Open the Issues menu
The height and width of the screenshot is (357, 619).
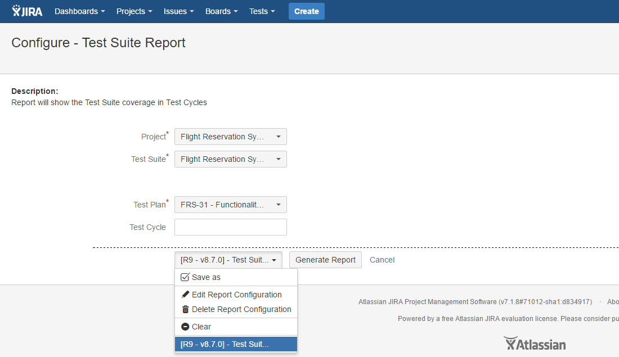[x=179, y=11]
